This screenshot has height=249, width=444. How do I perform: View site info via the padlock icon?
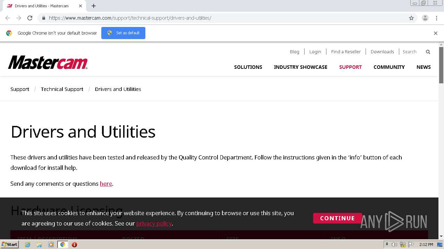(43, 18)
